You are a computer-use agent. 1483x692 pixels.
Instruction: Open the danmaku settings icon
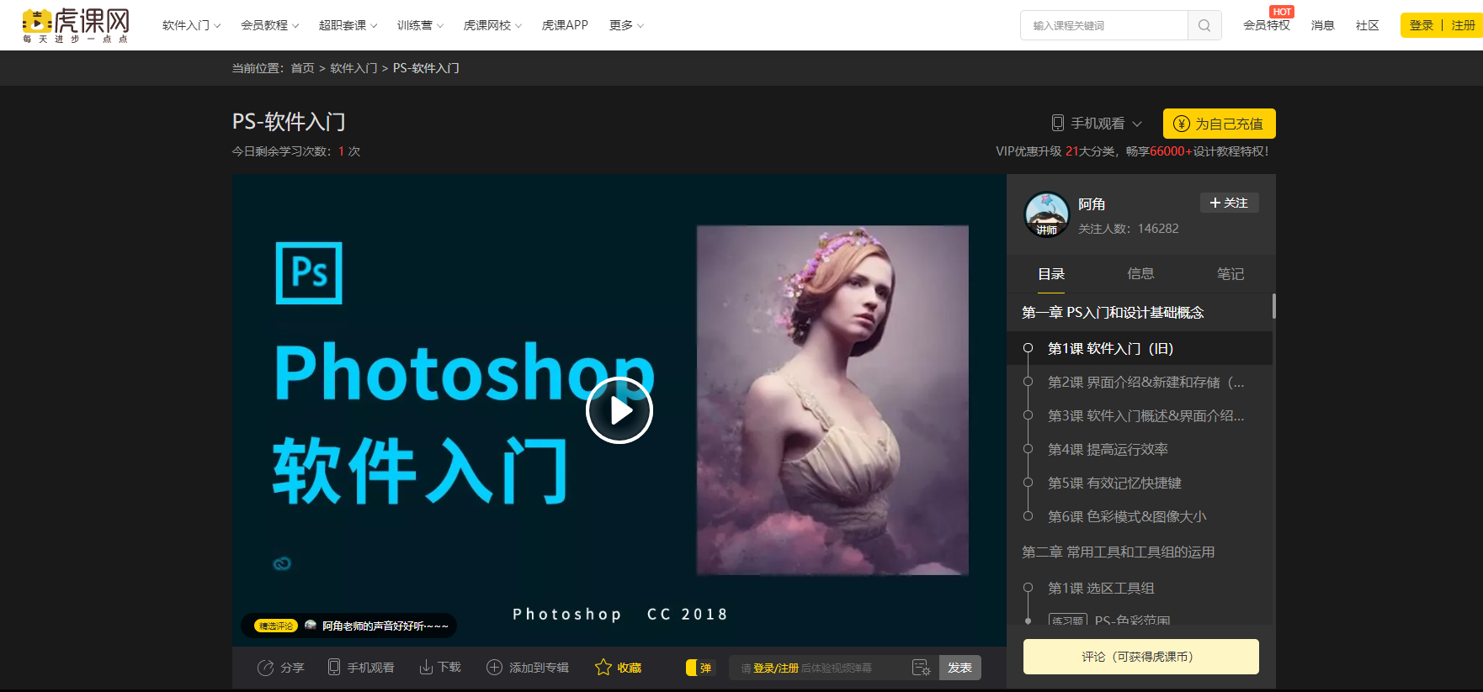[921, 668]
